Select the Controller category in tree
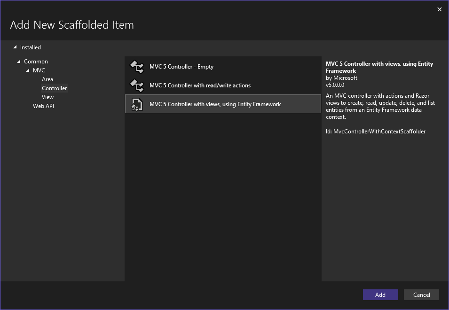The image size is (449, 310). pyautogui.click(x=55, y=88)
